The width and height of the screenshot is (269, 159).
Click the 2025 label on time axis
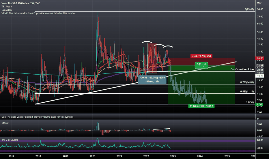tap(227, 156)
